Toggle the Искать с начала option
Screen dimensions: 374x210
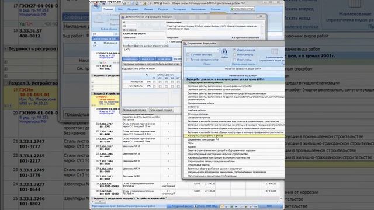234,50
